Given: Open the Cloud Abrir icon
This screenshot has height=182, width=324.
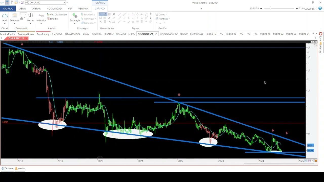Looking at the screenshot, I should pyautogui.click(x=5, y=16).
